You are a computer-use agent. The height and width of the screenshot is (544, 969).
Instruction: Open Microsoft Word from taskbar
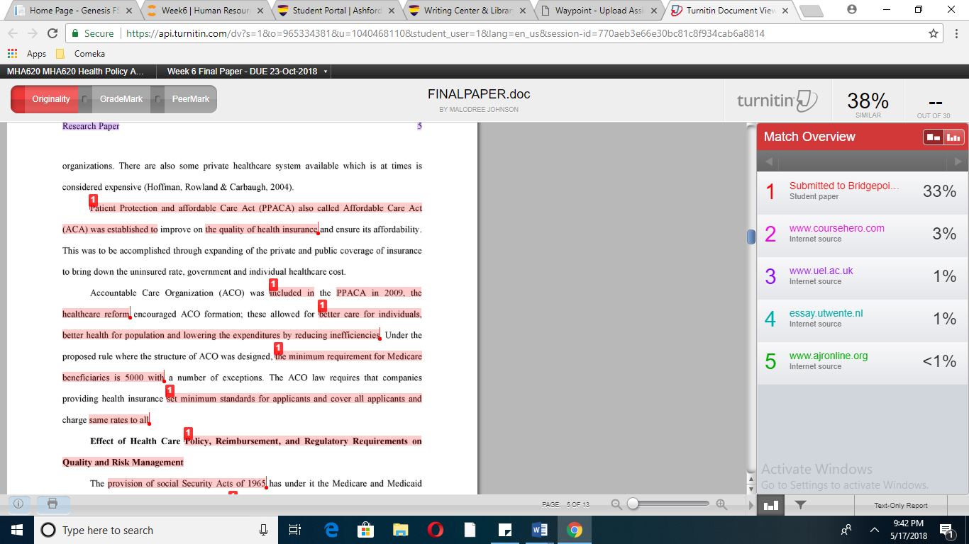[x=540, y=530]
